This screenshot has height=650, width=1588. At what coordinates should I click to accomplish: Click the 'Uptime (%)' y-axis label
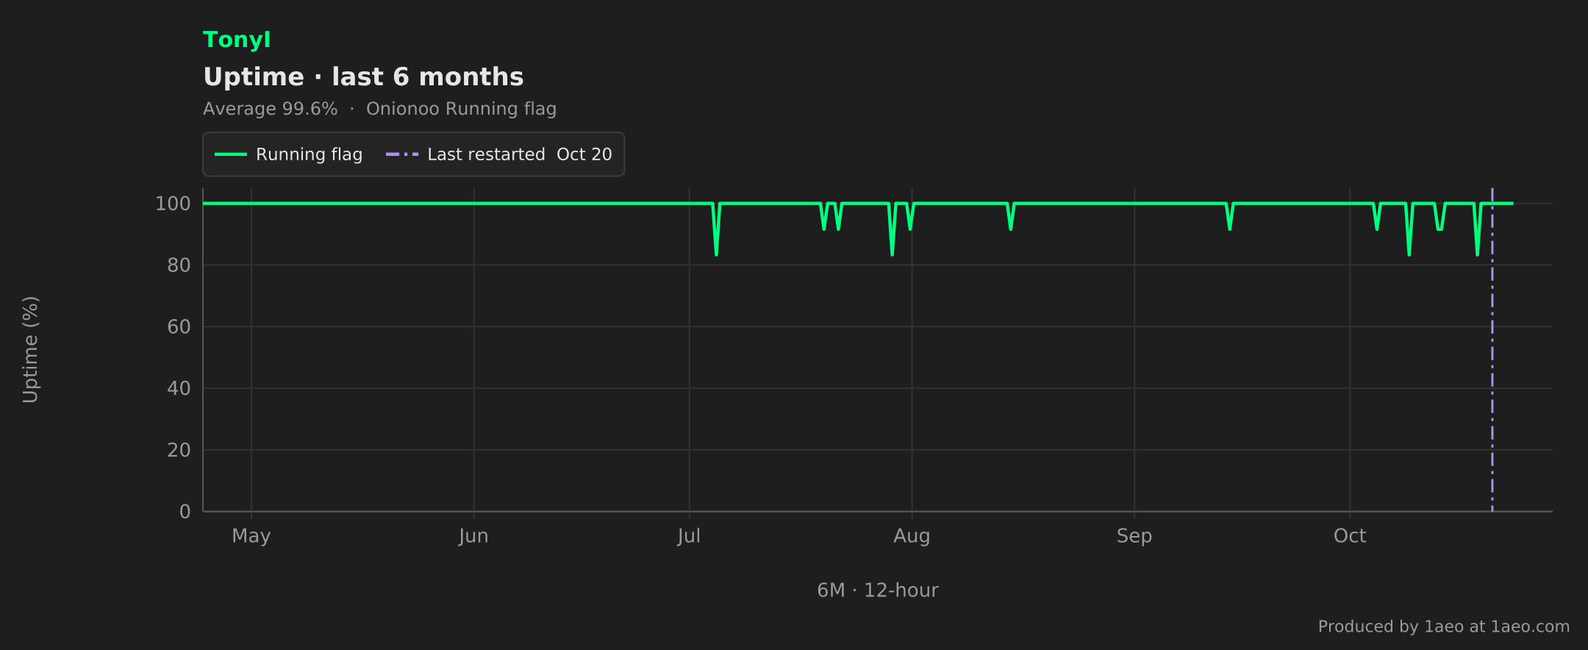30,350
